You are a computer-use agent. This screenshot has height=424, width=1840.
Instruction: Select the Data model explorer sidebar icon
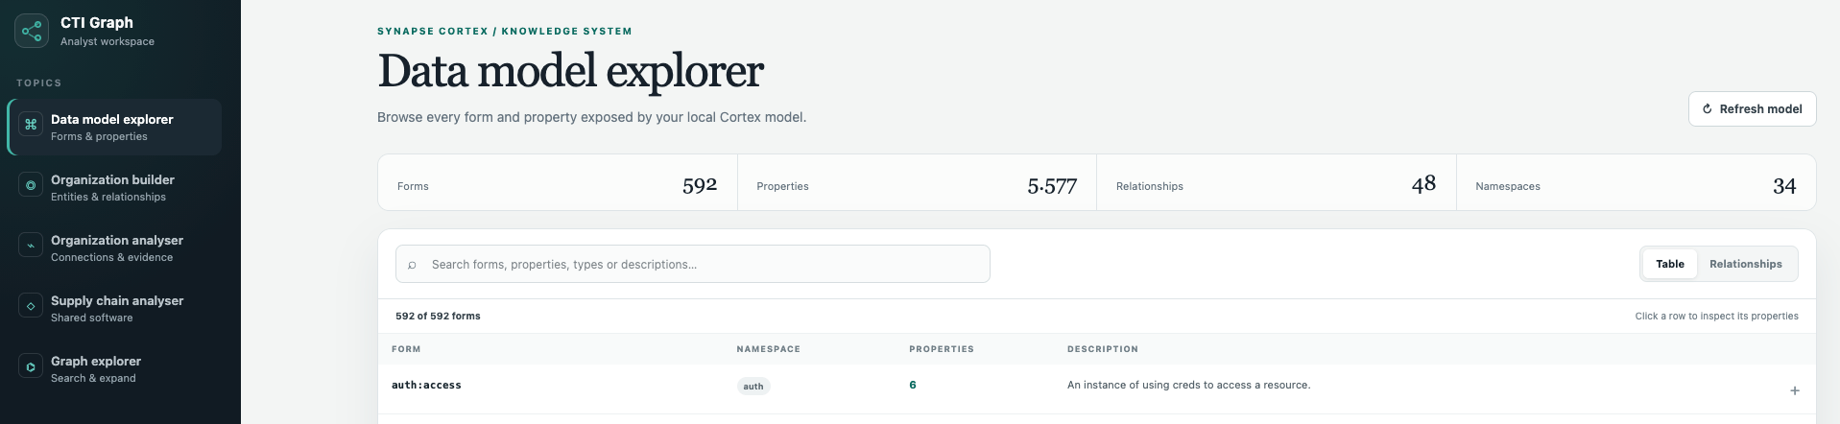click(31, 125)
